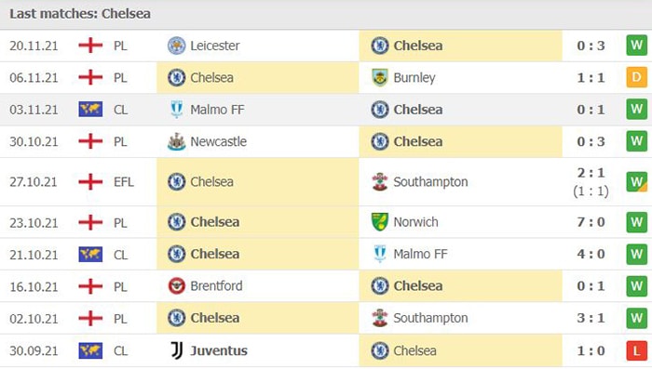The height and width of the screenshot is (369, 652).
Task: Open the Southampton link in EFL match
Action: [430, 182]
